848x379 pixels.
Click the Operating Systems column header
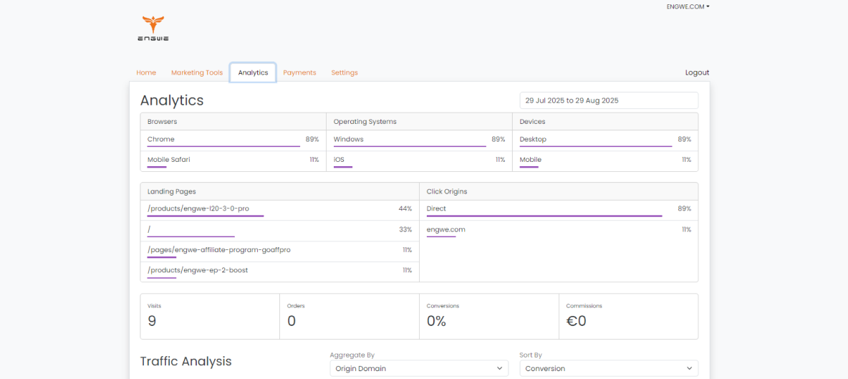(x=419, y=122)
